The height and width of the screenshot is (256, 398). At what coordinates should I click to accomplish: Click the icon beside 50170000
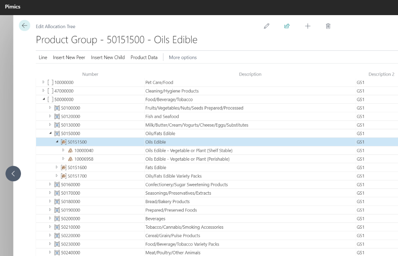(57, 193)
